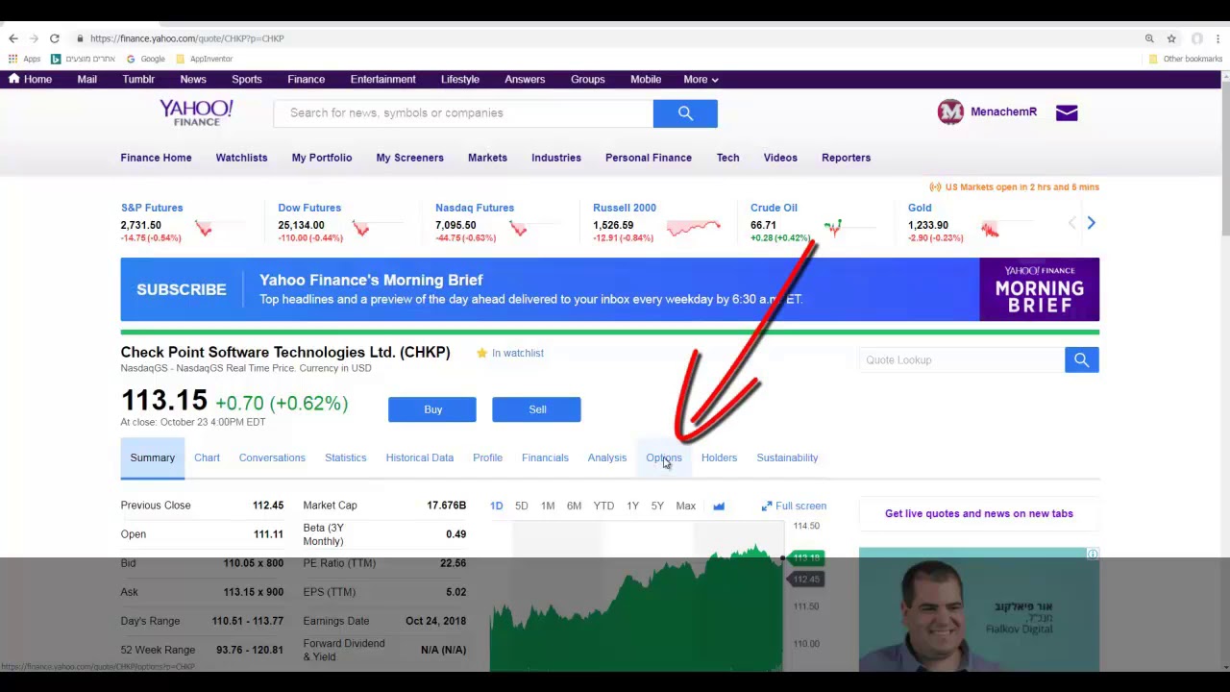Click the blue Sell button
This screenshot has width=1230, height=692.
click(536, 409)
